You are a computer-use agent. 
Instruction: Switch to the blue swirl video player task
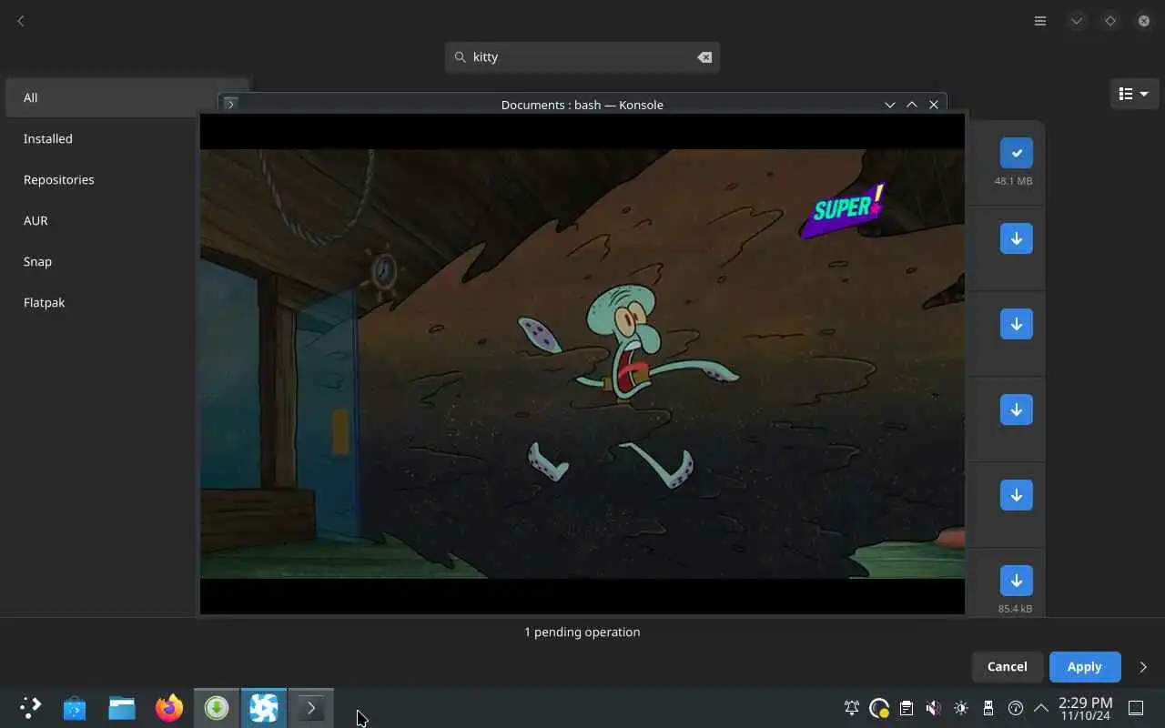coord(264,707)
